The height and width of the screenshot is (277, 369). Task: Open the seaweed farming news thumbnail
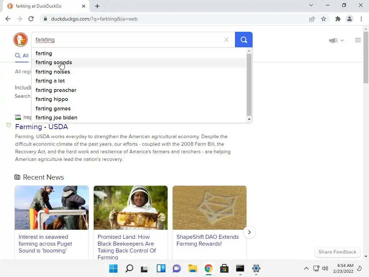[52, 207]
